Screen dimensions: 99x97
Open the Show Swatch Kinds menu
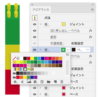point(36,82)
